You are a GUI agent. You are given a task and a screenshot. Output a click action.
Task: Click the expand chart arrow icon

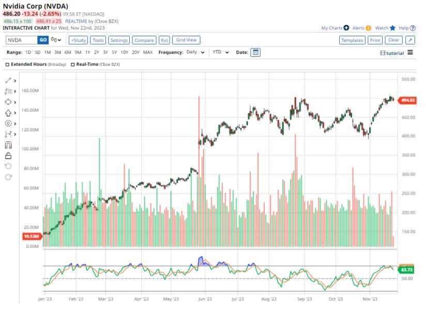pos(410,40)
